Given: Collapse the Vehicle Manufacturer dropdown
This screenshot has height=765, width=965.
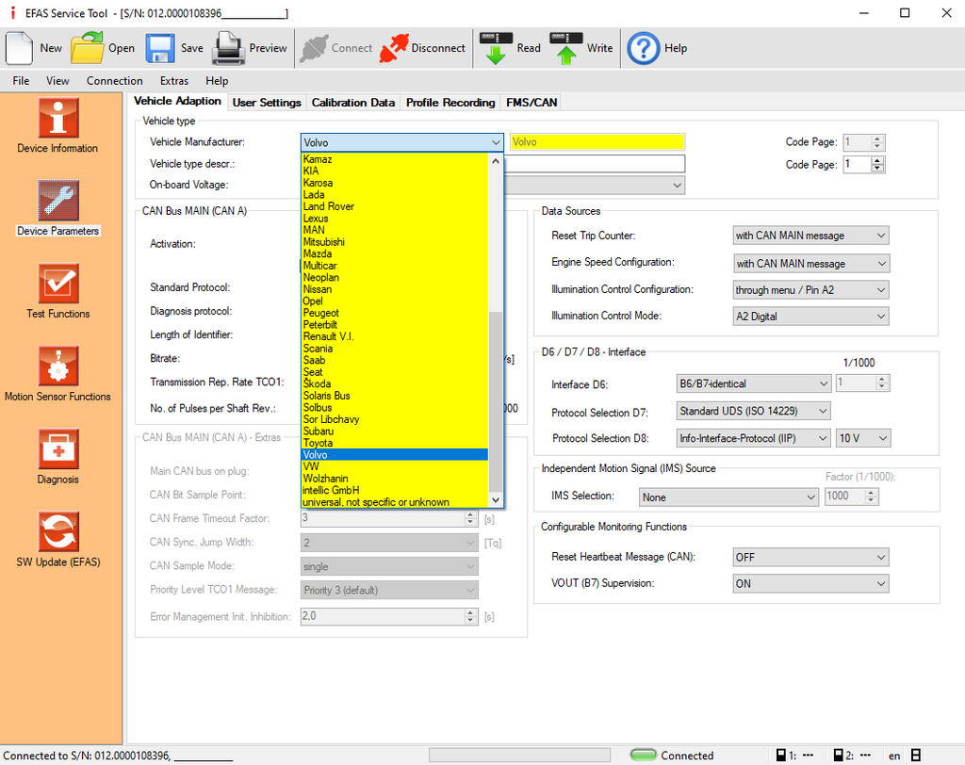Looking at the screenshot, I should pos(496,143).
